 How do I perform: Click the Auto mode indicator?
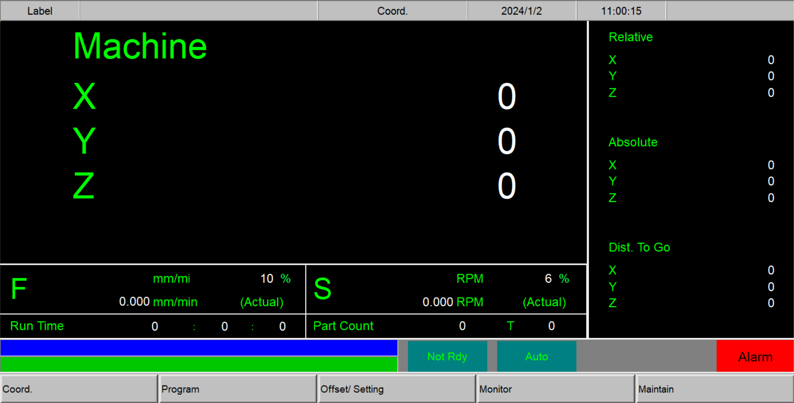coord(536,356)
